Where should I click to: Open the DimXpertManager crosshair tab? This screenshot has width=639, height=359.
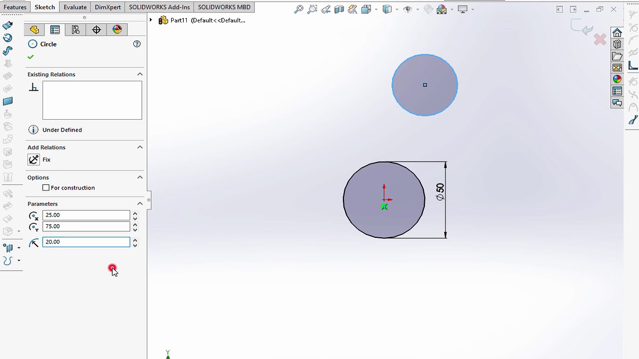[96, 30]
